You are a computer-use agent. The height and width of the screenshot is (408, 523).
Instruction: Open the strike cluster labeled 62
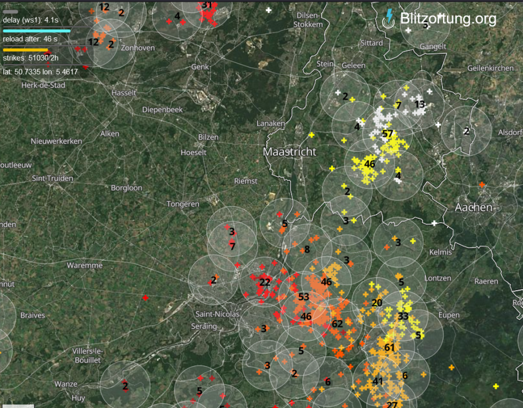(337, 324)
